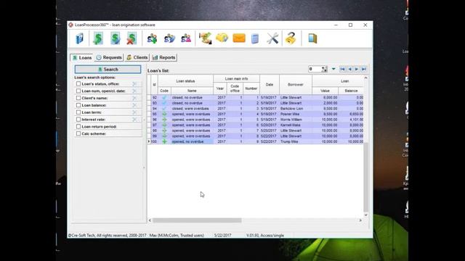Click the edit-client people icon with blue arrow
This screenshot has height=261, width=465.
click(169, 38)
